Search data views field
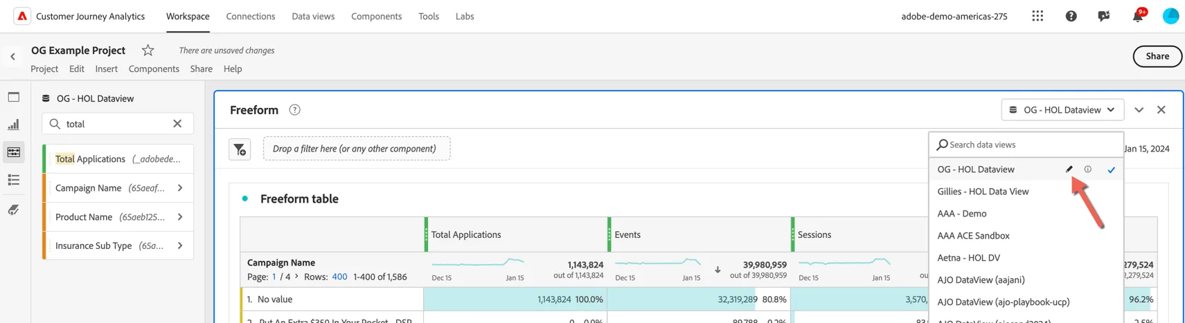 point(1026,145)
